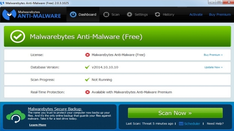Click the green Malwarebytes Anti-Malware (Free) banner title
Screen dimensions: 234x131
(86, 37)
